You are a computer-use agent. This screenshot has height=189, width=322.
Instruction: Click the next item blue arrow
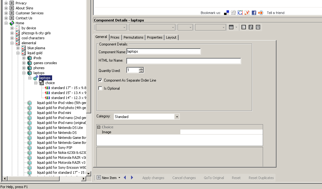132,178
